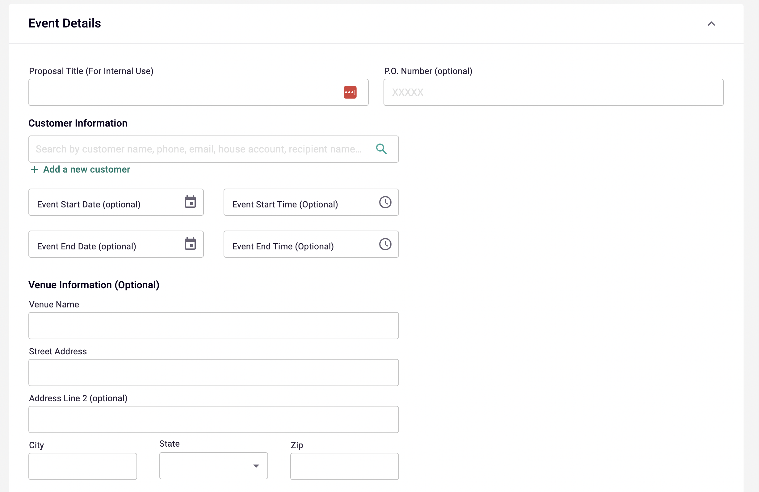This screenshot has width=759, height=492.
Task: Click the Customer Information heading
Action: 78,123
